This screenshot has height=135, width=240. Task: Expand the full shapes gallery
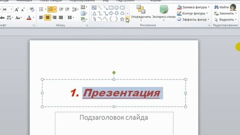pyautogui.click(x=127, y=19)
